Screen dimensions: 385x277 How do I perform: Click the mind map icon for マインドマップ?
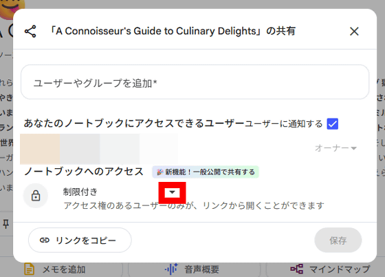(x=296, y=269)
